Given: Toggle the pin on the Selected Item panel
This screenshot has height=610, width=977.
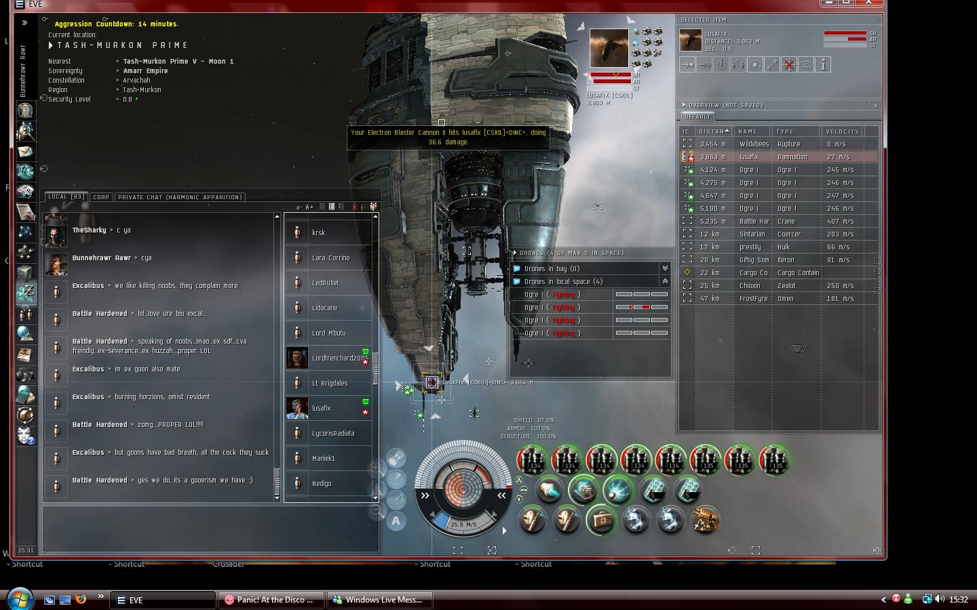Looking at the screenshot, I should (x=877, y=20).
